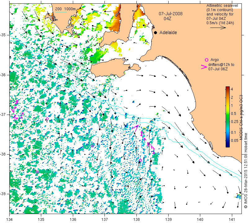Click the black Adelaide city dot marker
Screen dimensions: 248x223
coord(156,33)
